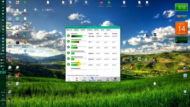
Task: Click the empty Hard pagefaults bar
Action: pos(79,70)
